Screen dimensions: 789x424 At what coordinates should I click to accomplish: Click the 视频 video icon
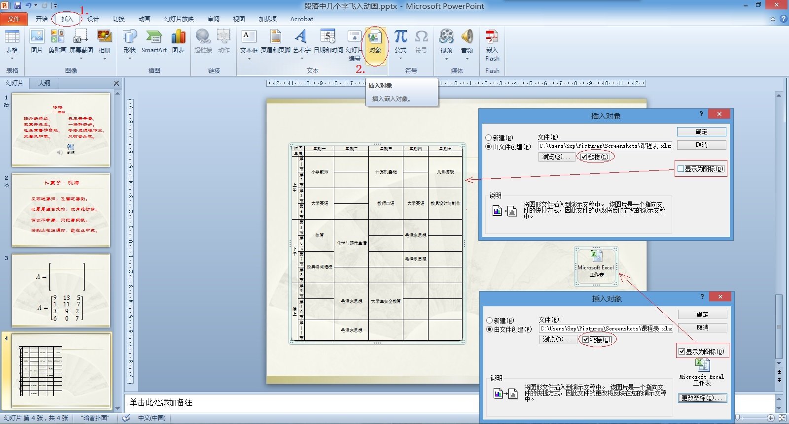pos(446,36)
